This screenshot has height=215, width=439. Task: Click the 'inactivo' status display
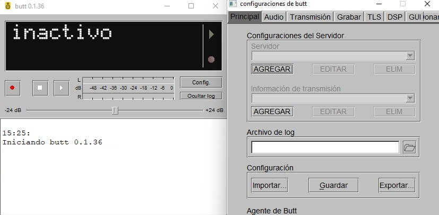click(x=63, y=32)
